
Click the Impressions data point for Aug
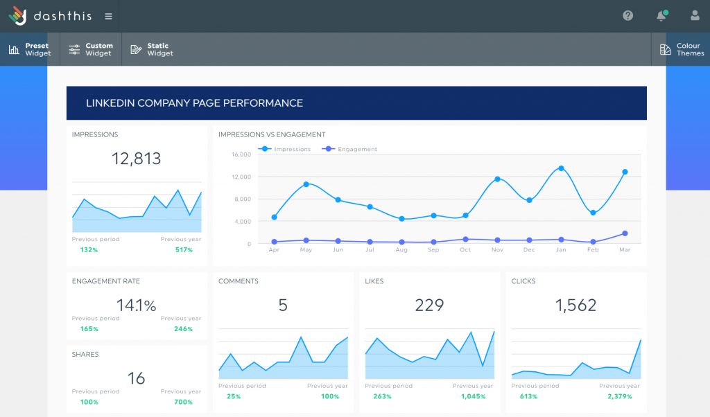click(401, 219)
